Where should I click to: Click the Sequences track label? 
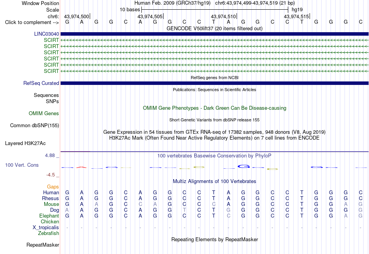click(46, 95)
